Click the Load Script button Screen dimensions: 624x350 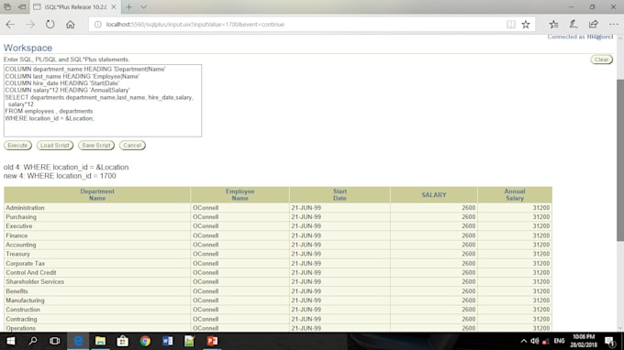55,146
